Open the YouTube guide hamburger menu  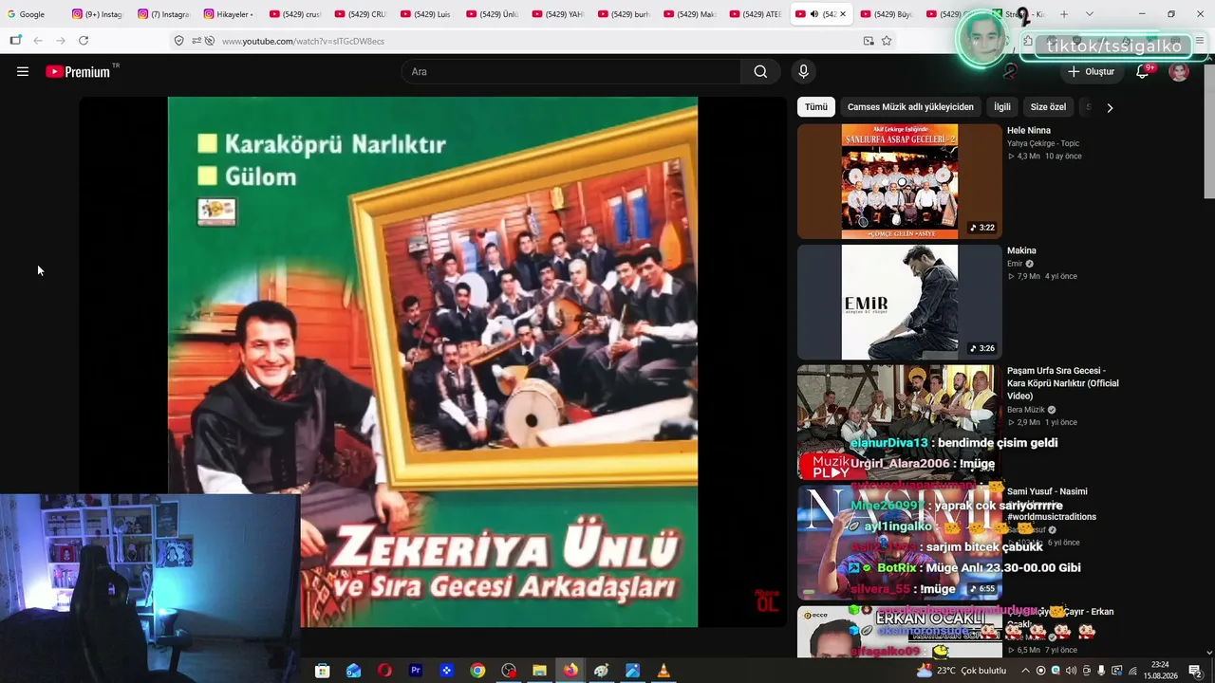point(23,71)
